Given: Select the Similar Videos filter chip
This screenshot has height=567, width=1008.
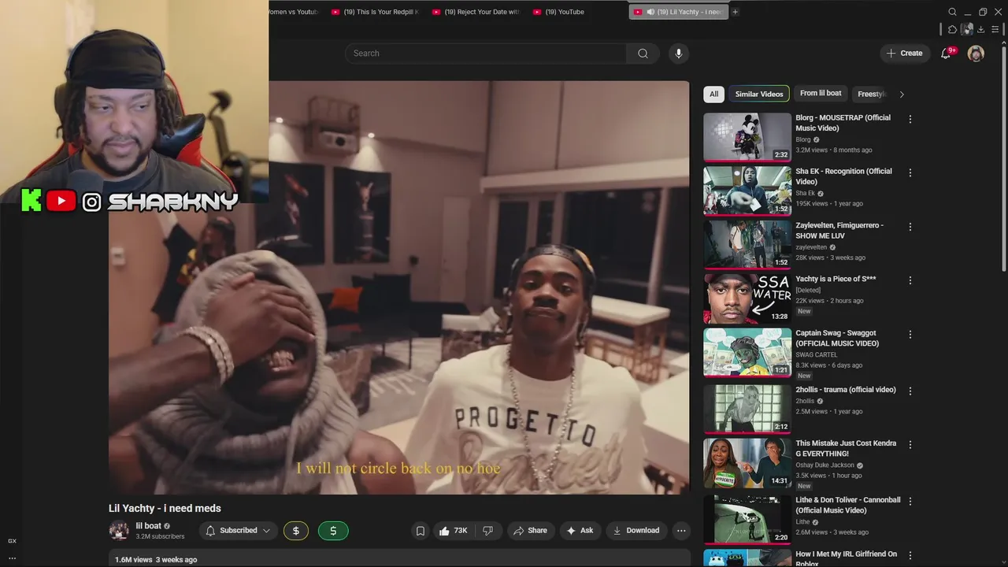Looking at the screenshot, I should pyautogui.click(x=759, y=94).
